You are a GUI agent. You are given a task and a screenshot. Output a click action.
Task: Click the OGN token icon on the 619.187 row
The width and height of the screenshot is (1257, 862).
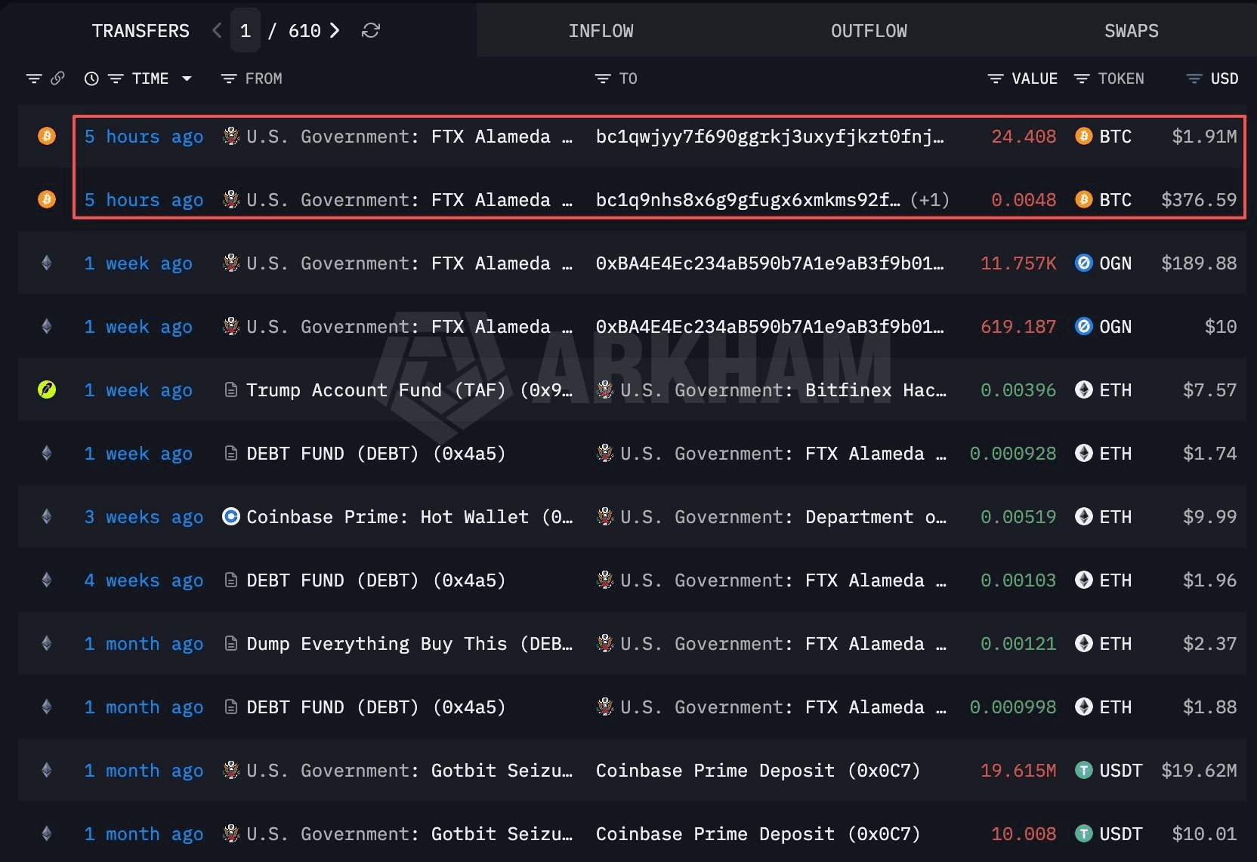(1084, 327)
